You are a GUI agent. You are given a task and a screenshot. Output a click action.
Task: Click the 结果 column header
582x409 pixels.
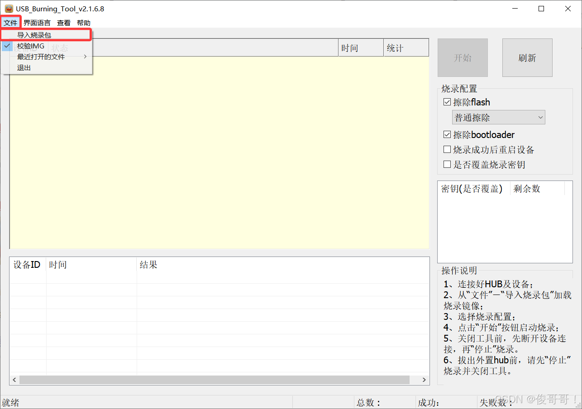(283, 265)
